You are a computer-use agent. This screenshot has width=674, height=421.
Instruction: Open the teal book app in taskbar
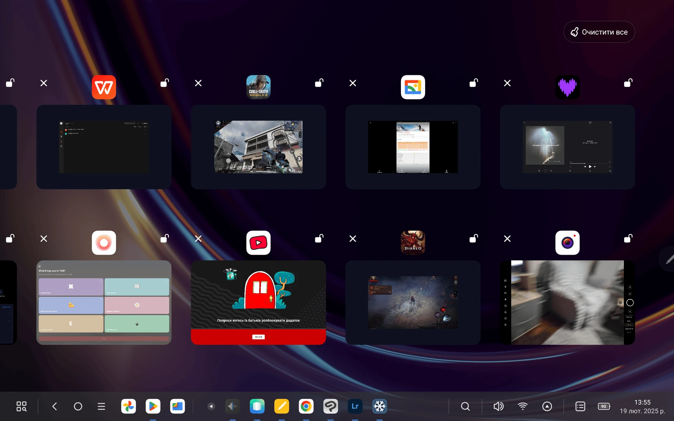pyautogui.click(x=257, y=406)
